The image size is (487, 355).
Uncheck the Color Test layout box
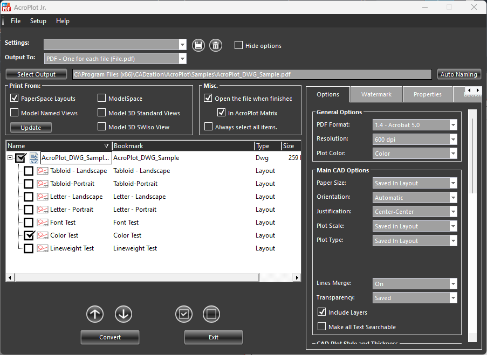pos(29,235)
